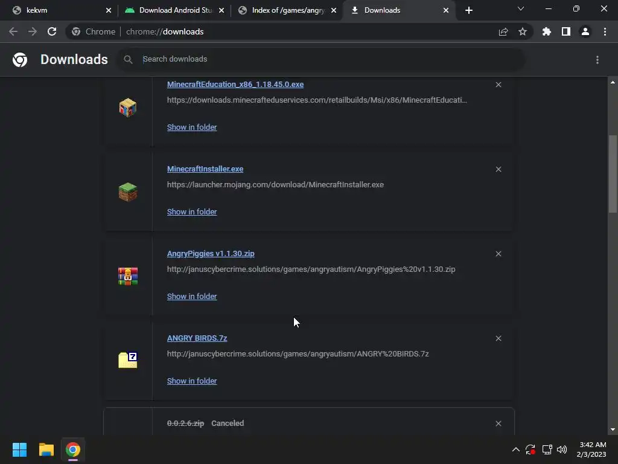
Task: Close the kekvm tab
Action: (109, 10)
